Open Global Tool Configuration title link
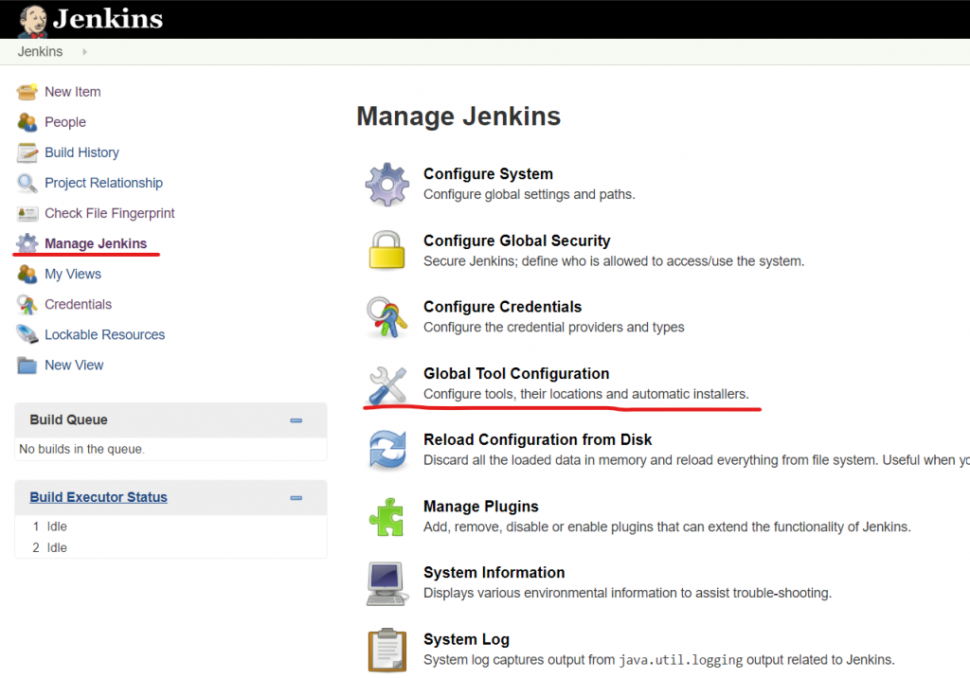The image size is (970, 678). click(x=516, y=374)
